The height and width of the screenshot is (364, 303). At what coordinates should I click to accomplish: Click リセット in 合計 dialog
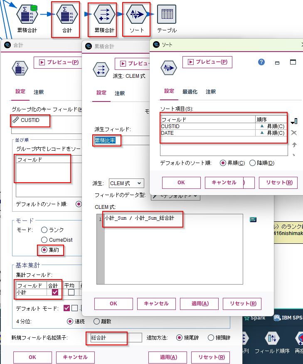point(210,357)
